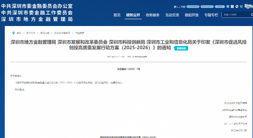Viewport: 253px width, 138px height.
Task: Open 深圳市金融政策 in the breadcrumb
Action: click(x=62, y=33)
